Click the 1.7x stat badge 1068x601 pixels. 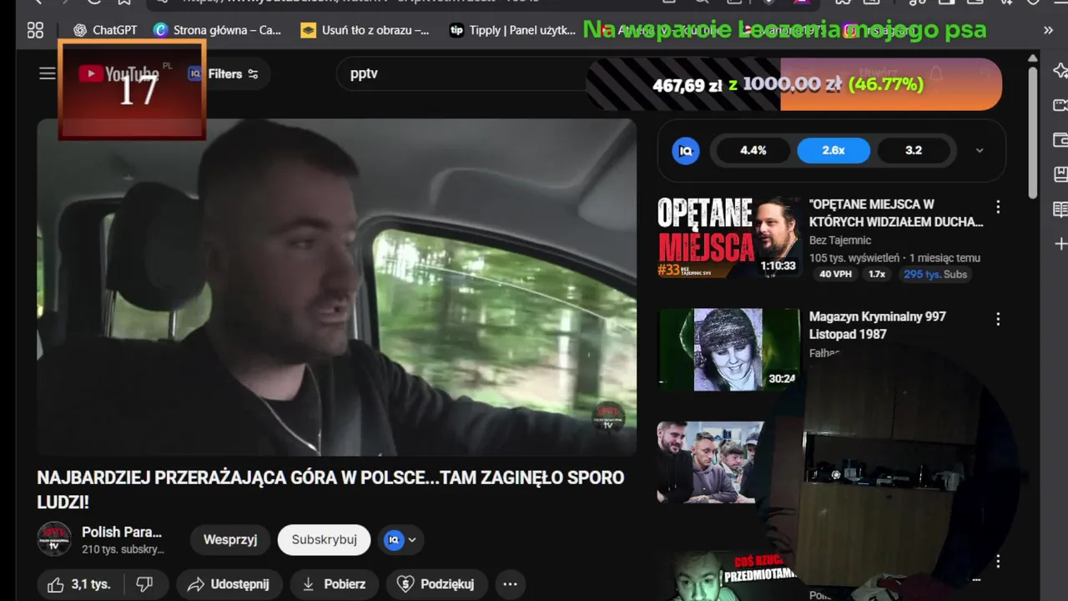[x=877, y=274]
